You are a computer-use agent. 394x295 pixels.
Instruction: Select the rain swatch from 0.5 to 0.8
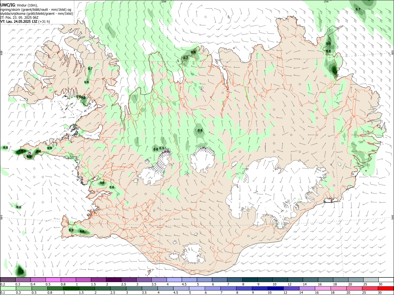pyautogui.click(x=39, y=288)
